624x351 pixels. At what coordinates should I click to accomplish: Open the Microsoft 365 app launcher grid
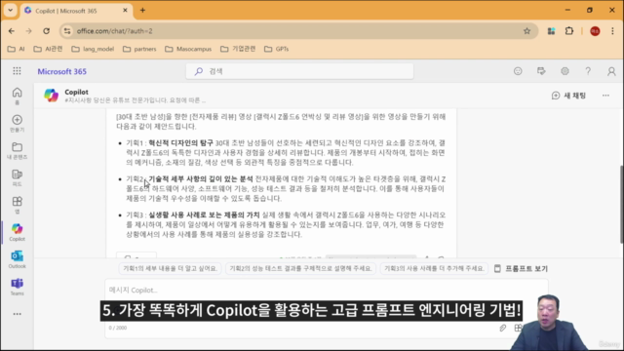[x=17, y=71]
